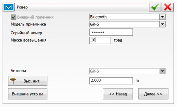Go back with the << Назад button
This screenshot has width=177, height=107.
pyautogui.click(x=118, y=94)
